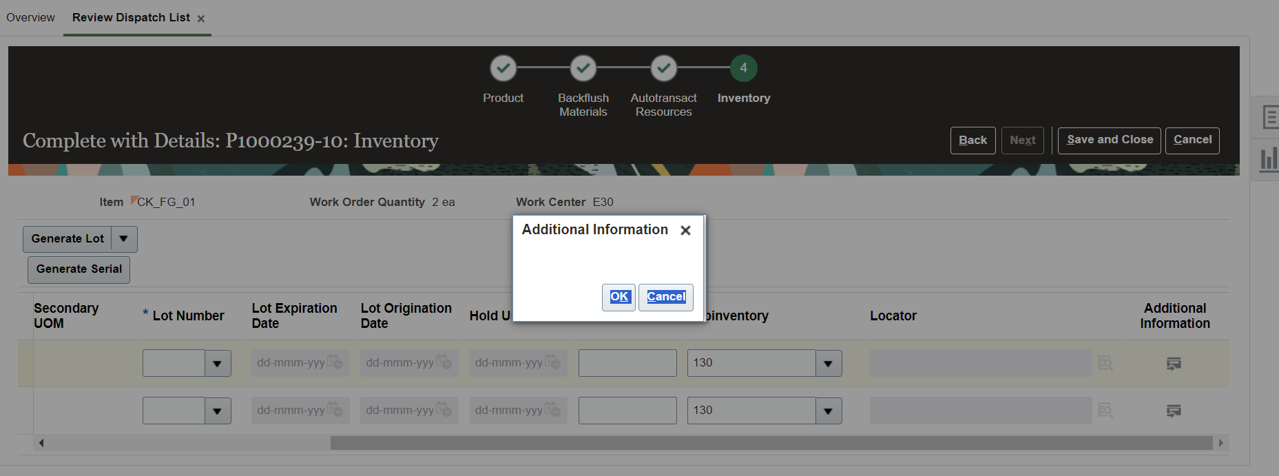Open locator search icon in second row

(x=1105, y=411)
